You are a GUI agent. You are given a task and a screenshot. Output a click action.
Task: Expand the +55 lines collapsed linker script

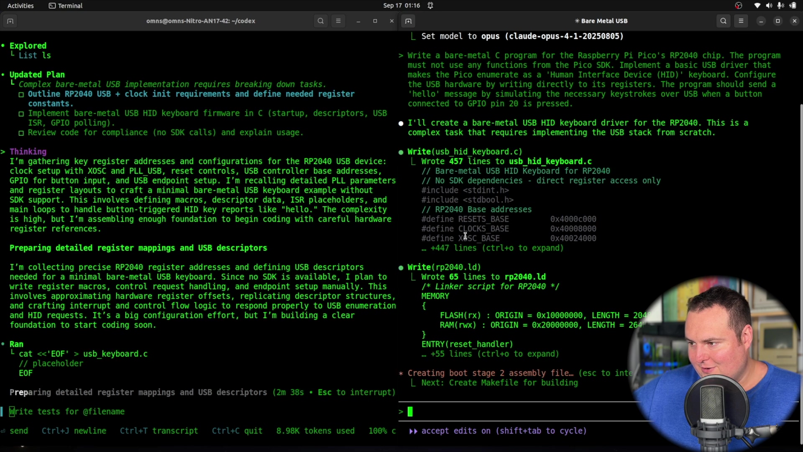pyautogui.click(x=490, y=354)
